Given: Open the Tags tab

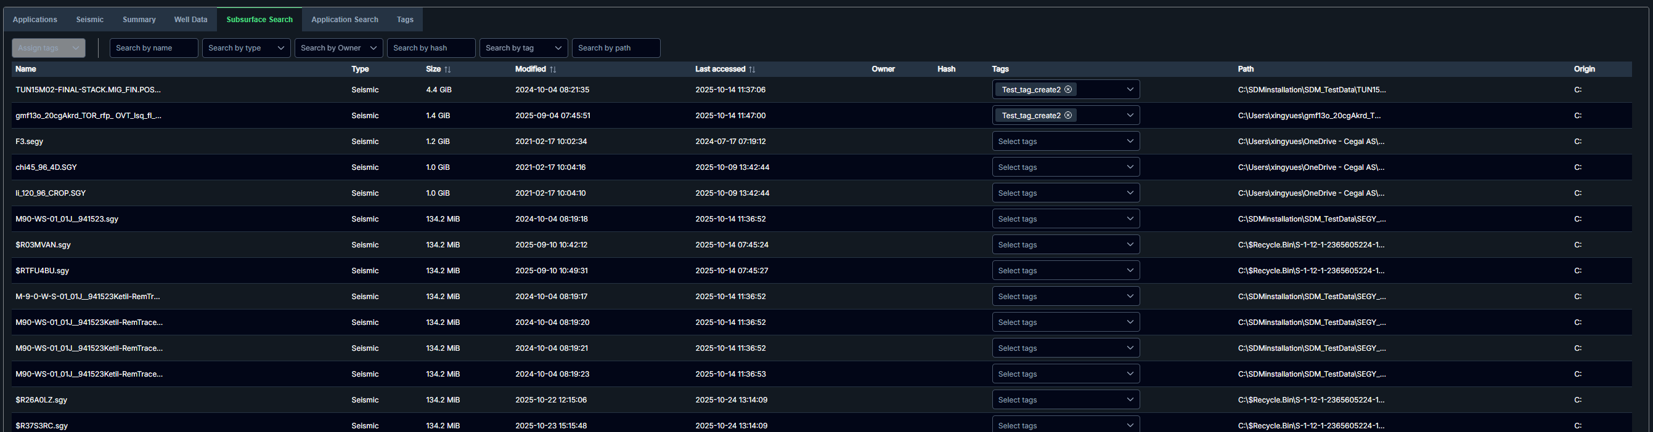Looking at the screenshot, I should click(405, 20).
